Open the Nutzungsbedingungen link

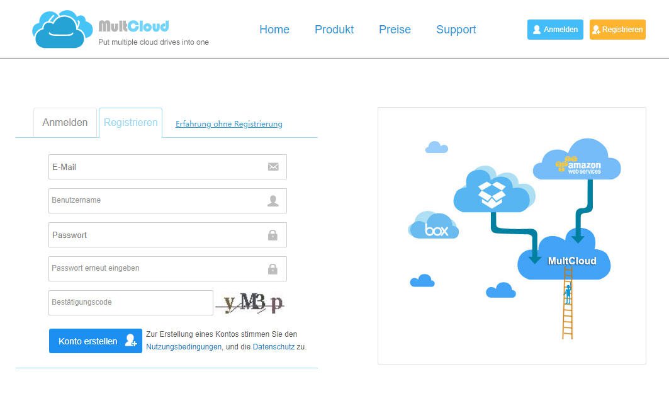point(184,346)
